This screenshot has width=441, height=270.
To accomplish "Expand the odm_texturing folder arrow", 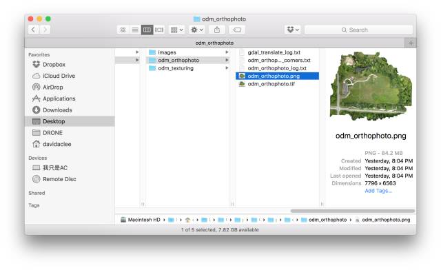I will 227,68.
